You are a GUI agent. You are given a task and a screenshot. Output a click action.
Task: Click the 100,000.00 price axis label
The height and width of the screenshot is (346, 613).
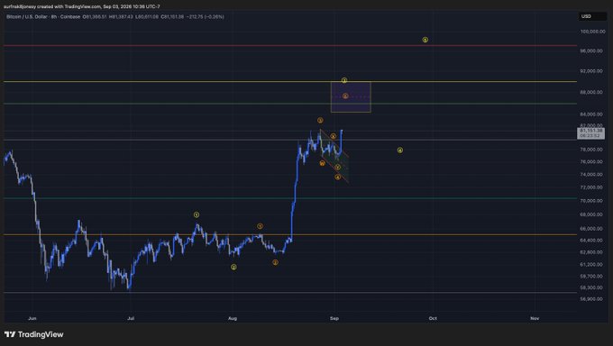592,32
